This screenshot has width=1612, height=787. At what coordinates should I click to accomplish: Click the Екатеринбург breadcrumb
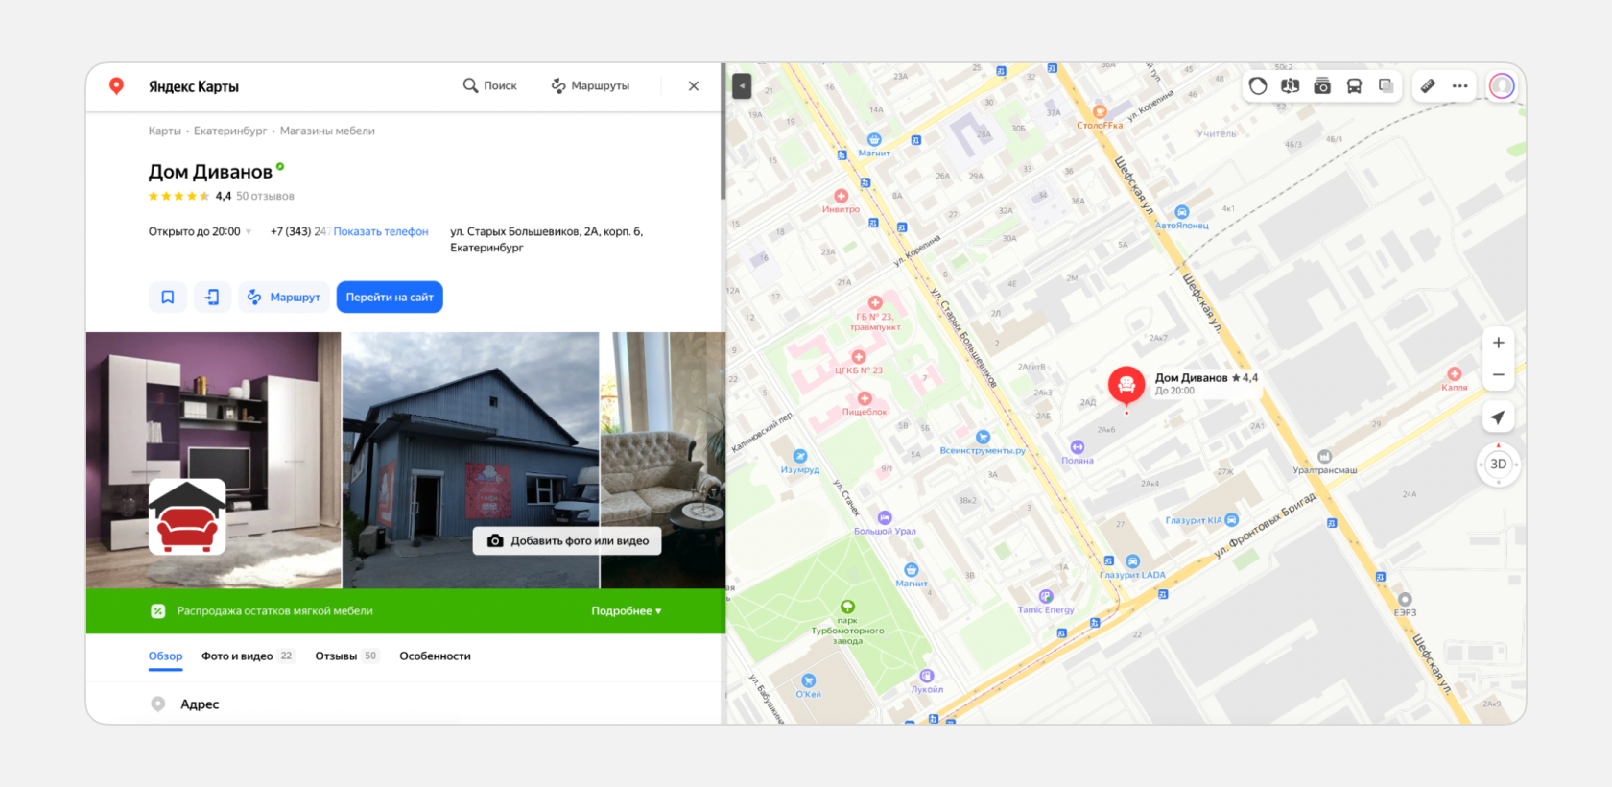coord(230,131)
